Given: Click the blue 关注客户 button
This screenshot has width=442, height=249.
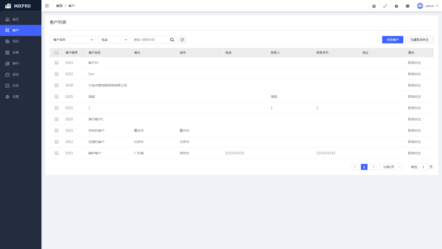Looking at the screenshot, I should click(393, 40).
